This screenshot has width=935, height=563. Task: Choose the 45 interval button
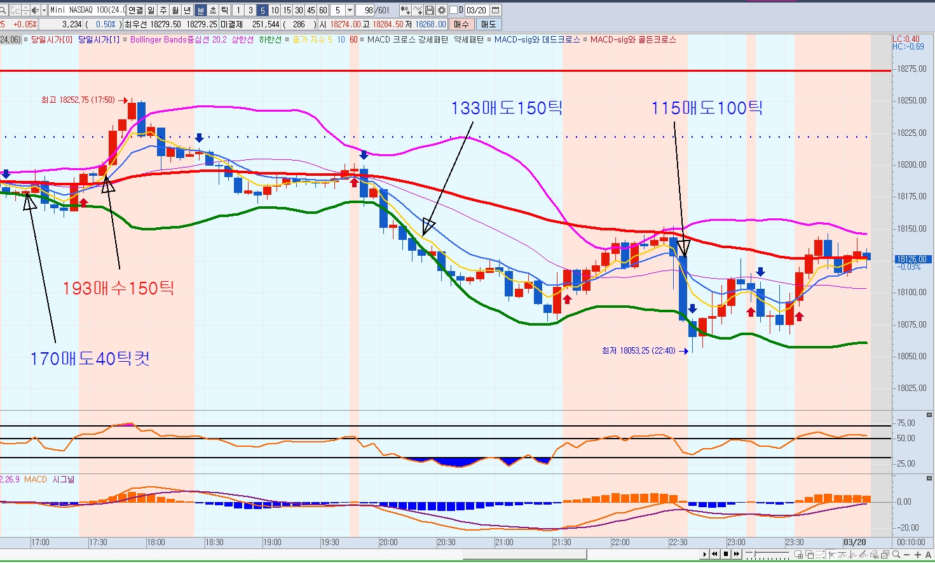[311, 10]
